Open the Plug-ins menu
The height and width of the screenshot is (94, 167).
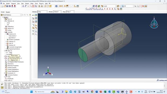pos(41,3)
